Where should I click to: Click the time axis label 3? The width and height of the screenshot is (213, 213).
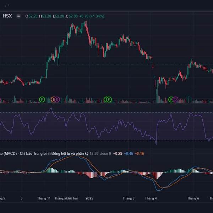pyautogui.click(x=22, y=198)
